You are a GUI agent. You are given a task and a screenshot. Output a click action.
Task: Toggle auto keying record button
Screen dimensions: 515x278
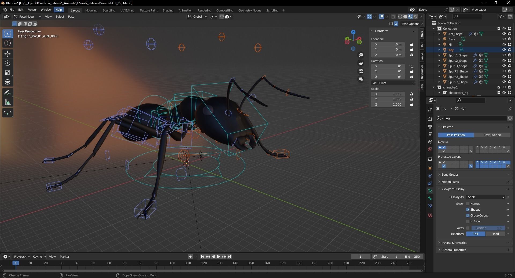pos(190,257)
